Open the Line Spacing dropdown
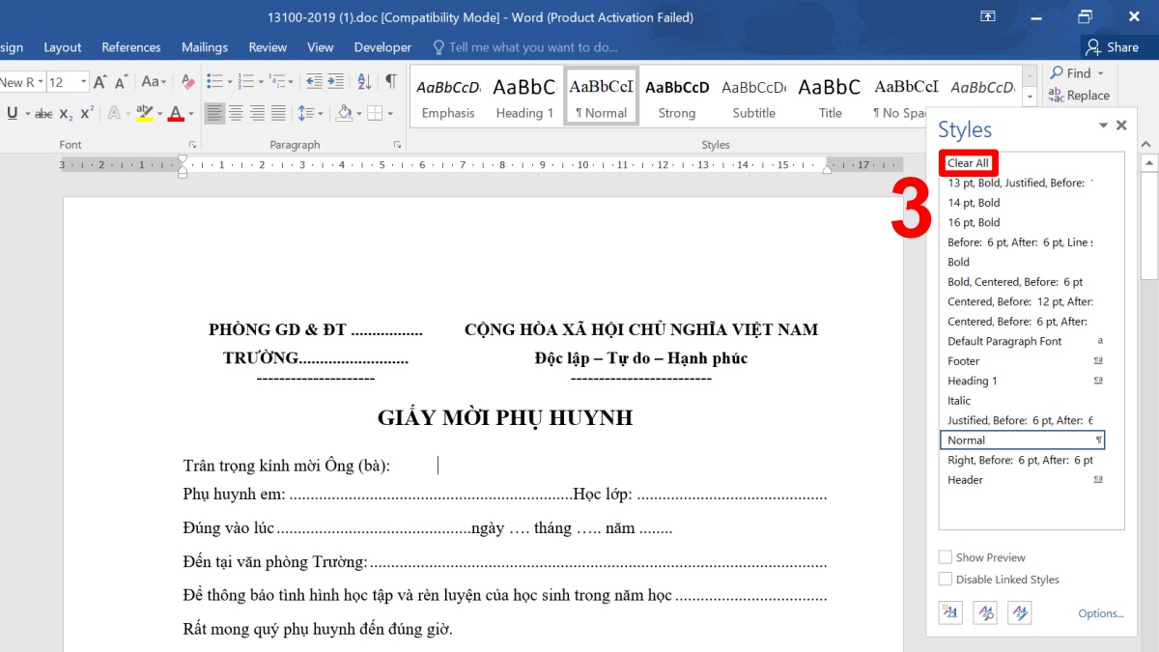Image resolution: width=1159 pixels, height=652 pixels. [320, 114]
